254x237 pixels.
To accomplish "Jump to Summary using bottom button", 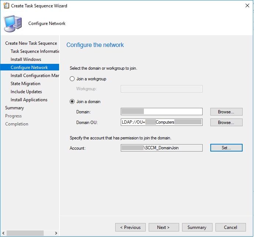I will [197, 227].
